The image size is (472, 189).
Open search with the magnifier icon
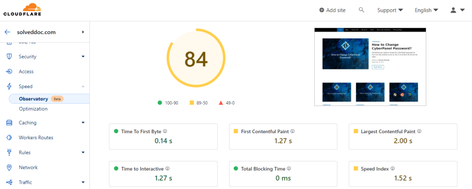click(x=361, y=10)
